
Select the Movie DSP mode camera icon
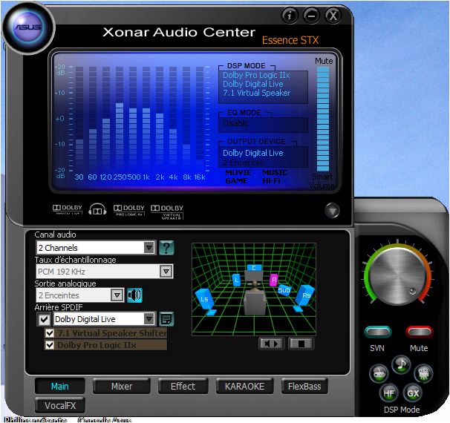pyautogui.click(x=423, y=374)
